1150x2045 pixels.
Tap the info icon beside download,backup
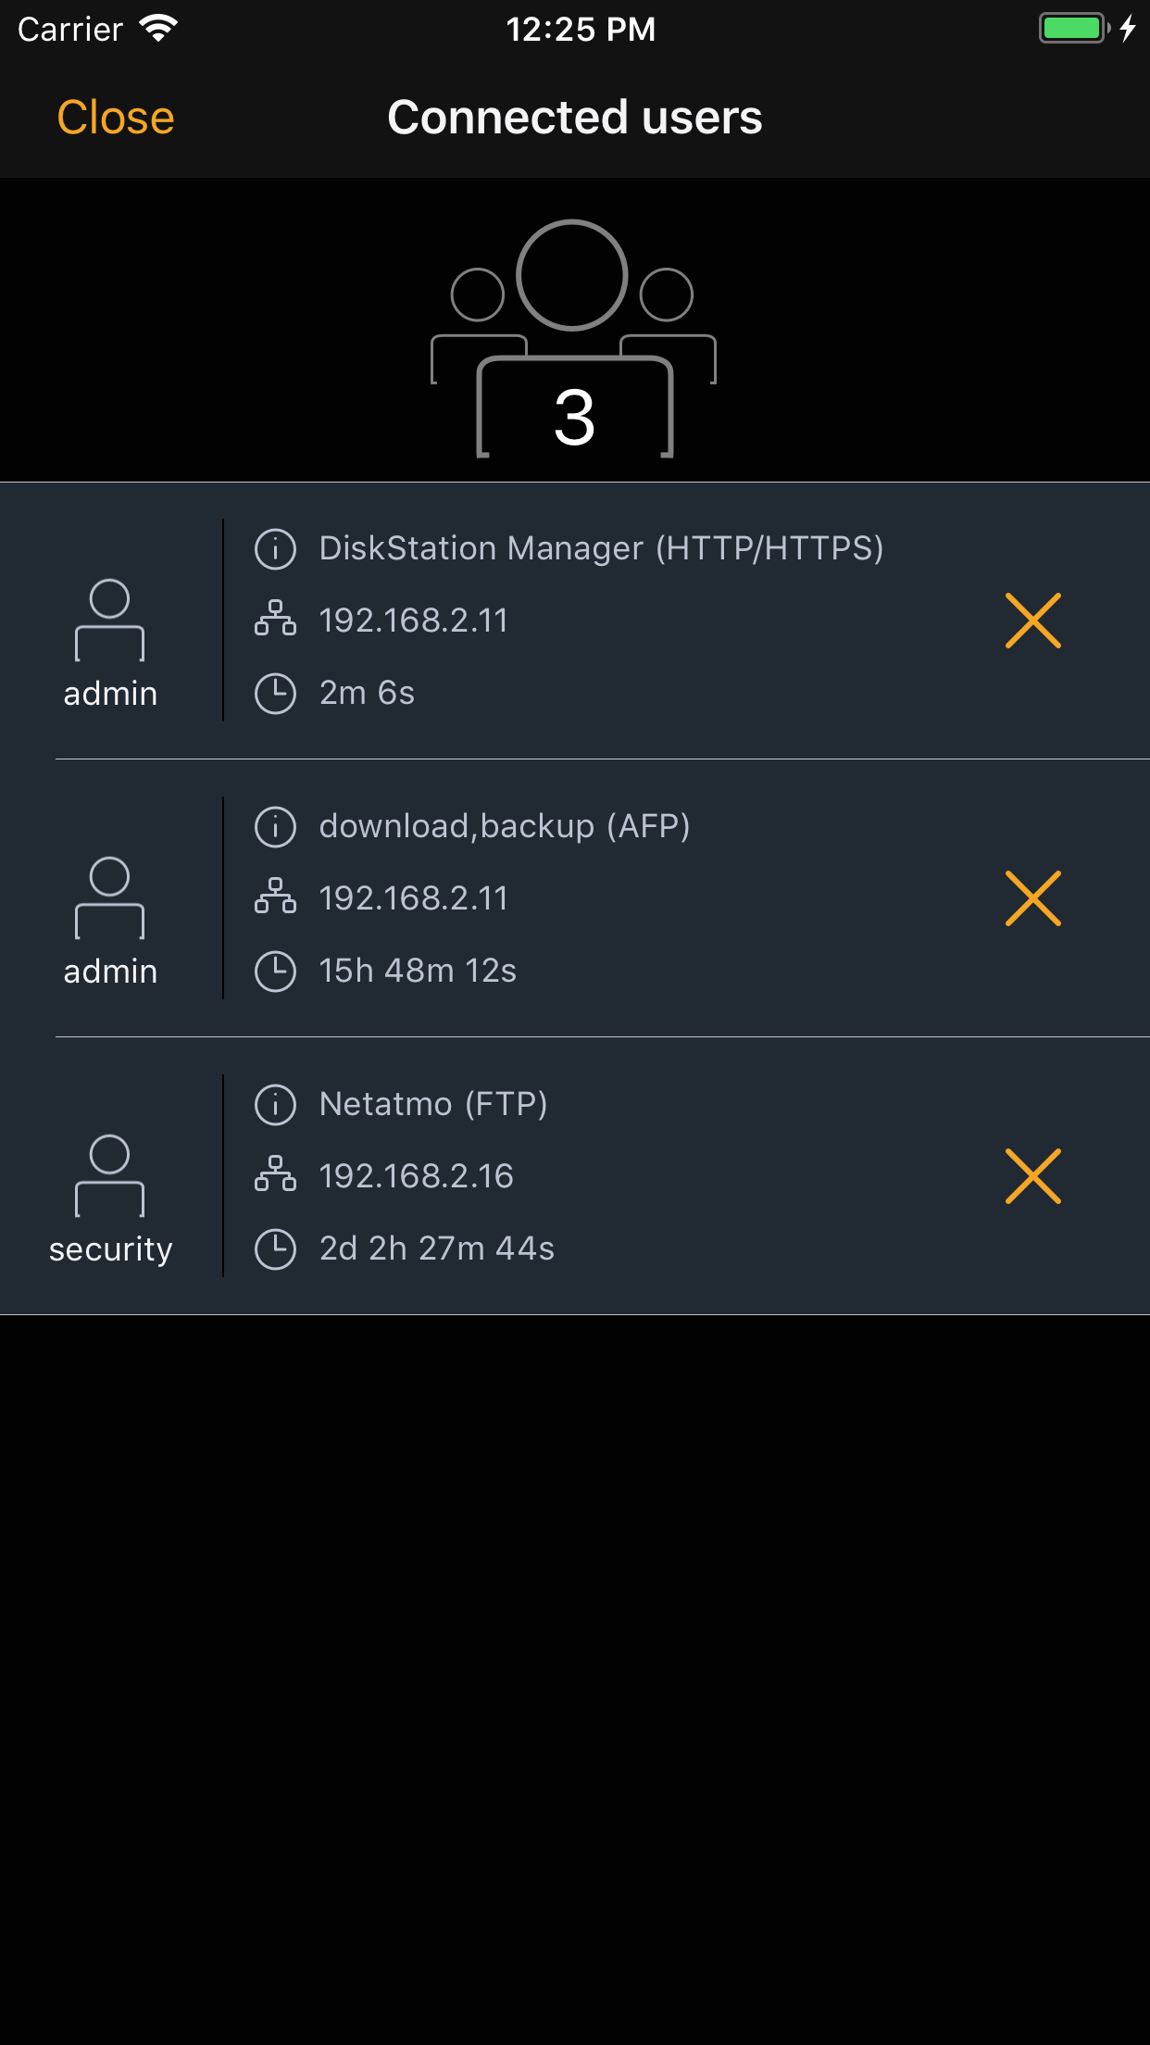click(x=275, y=826)
